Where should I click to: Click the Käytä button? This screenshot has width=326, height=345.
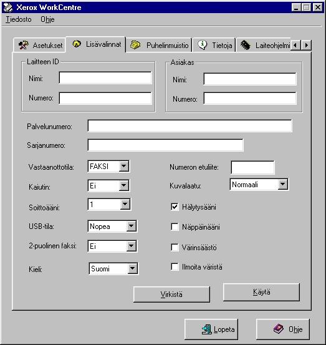[261, 292]
